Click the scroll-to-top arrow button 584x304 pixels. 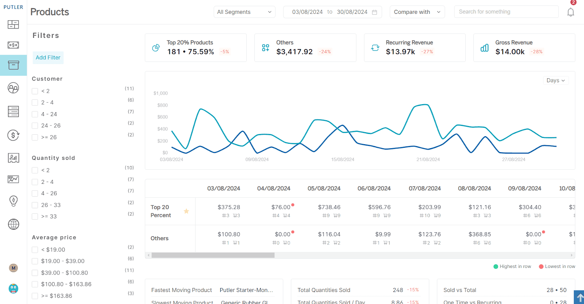coord(579,297)
